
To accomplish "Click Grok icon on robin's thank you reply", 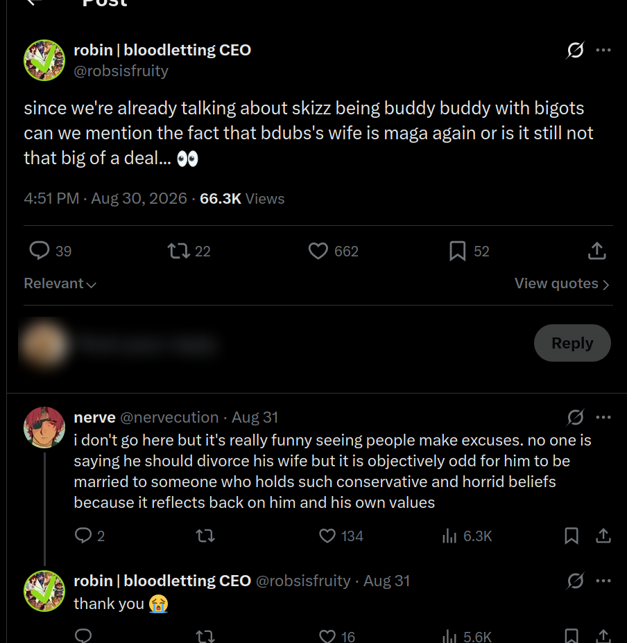I will pyautogui.click(x=575, y=581).
